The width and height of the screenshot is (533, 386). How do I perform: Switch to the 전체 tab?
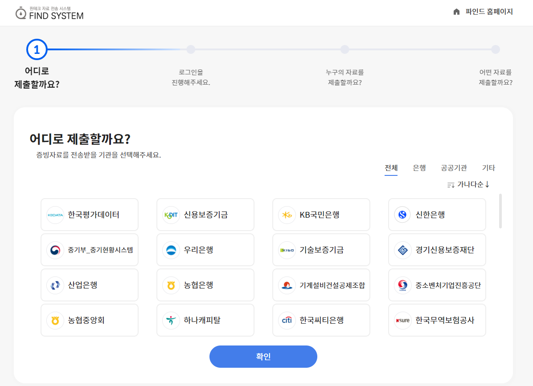pyautogui.click(x=391, y=168)
